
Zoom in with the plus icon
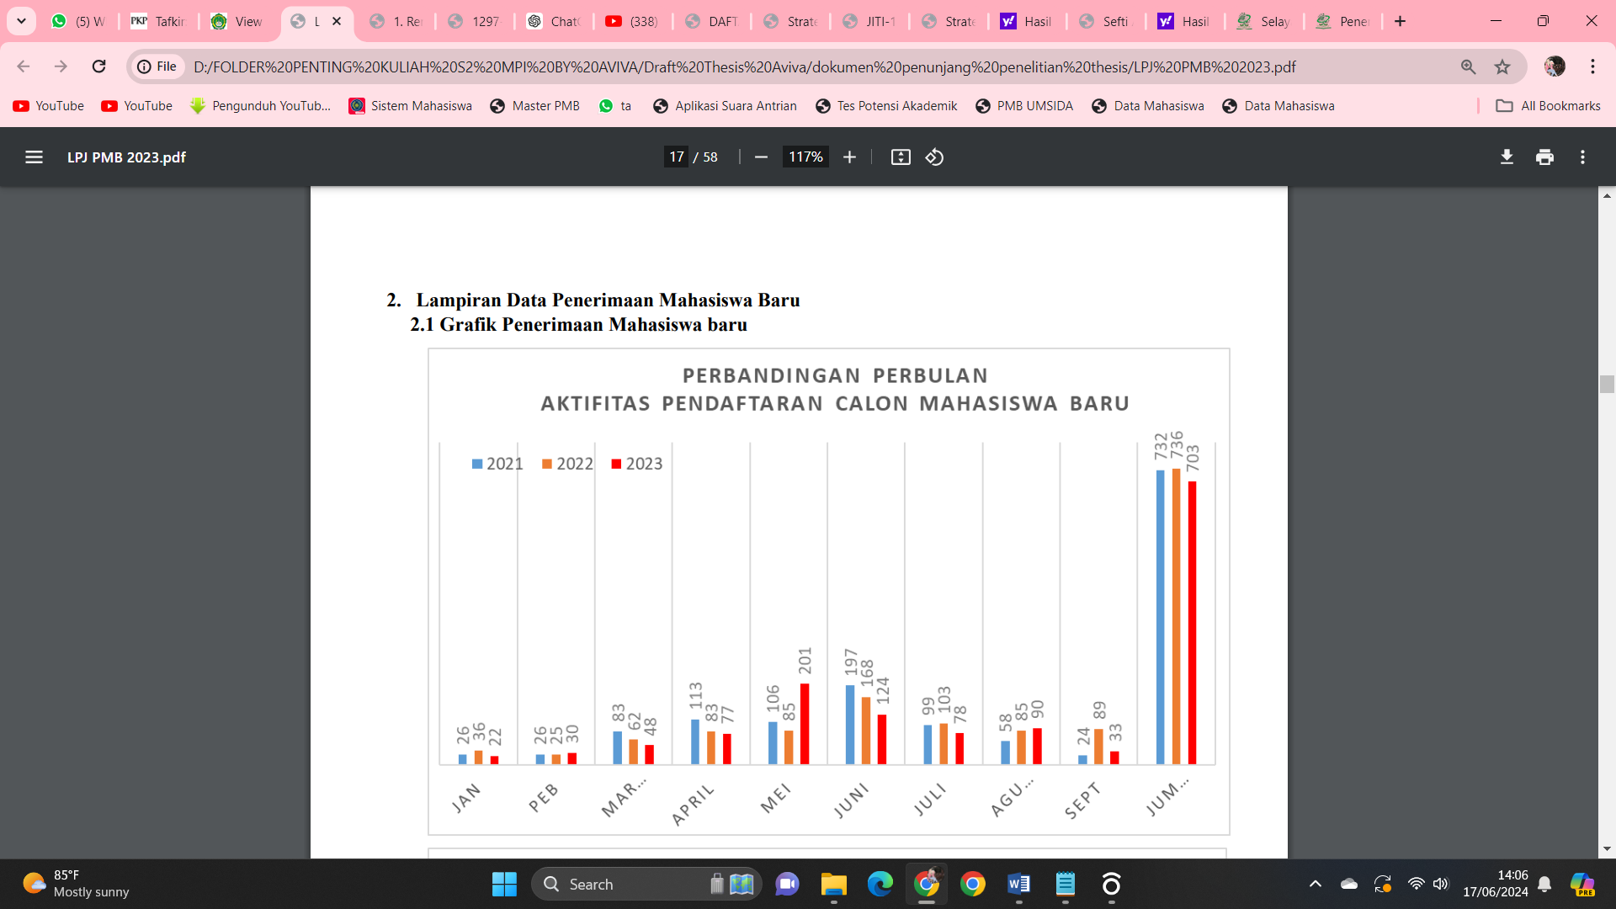849,157
